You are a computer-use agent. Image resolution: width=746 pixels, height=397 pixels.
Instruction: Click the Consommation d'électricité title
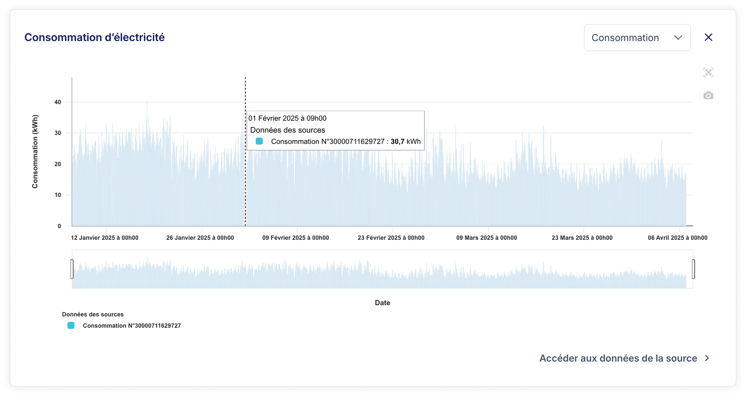(94, 37)
